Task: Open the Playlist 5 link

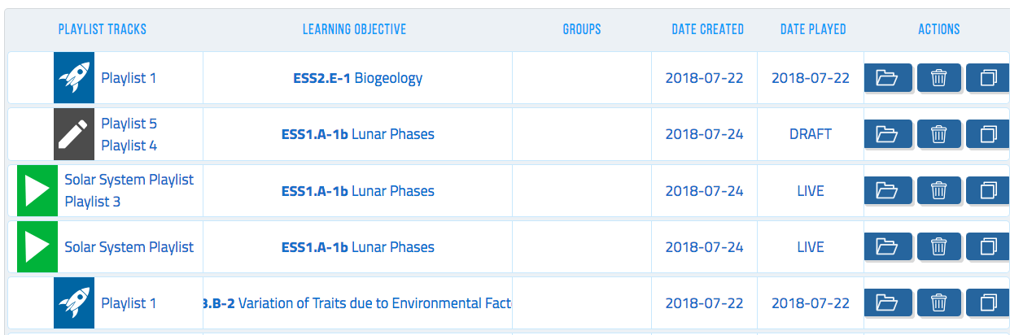Action: point(129,124)
